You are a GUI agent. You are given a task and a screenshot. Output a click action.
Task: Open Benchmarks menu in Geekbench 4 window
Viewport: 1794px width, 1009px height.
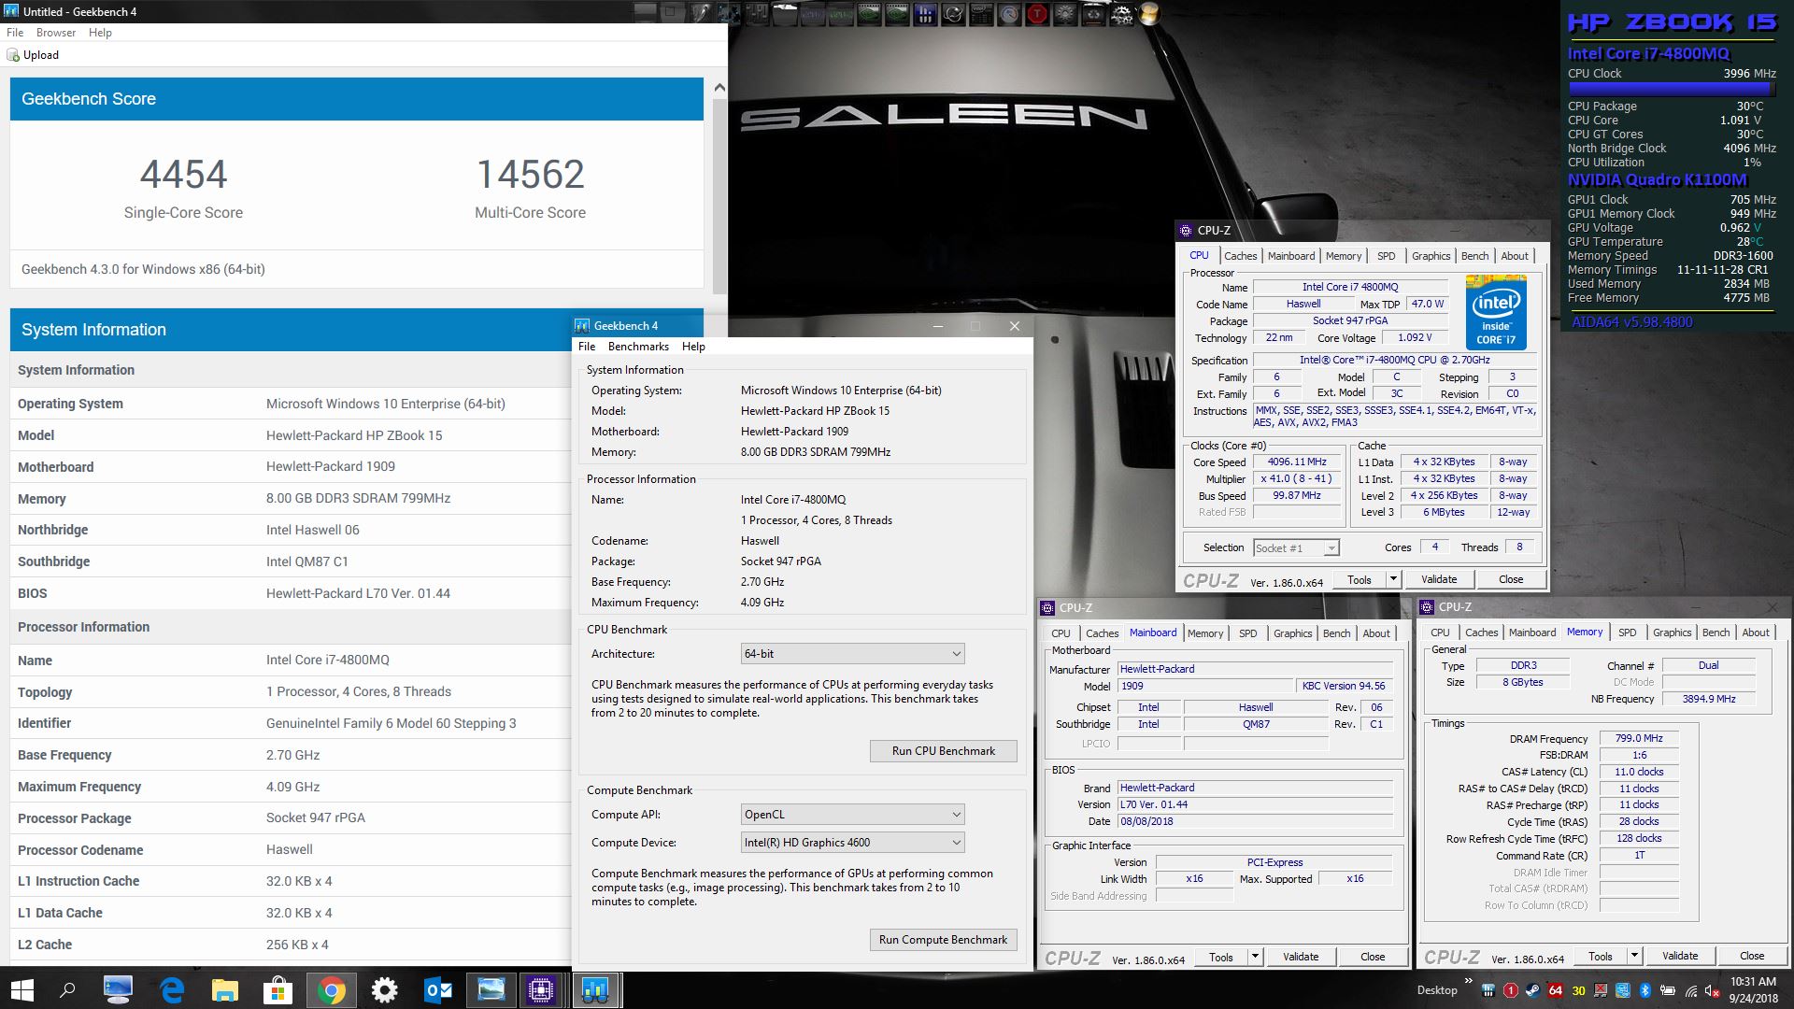tap(638, 347)
